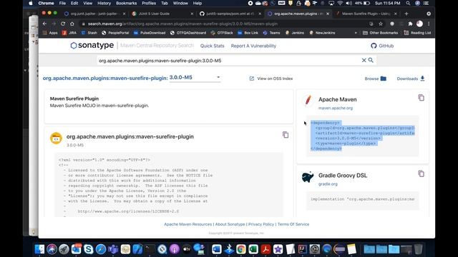
Task: Open the Window menu
Action: coord(180,3)
